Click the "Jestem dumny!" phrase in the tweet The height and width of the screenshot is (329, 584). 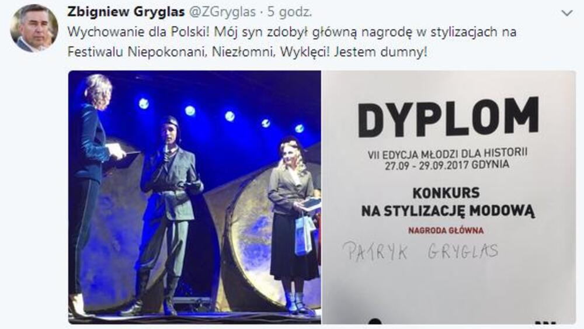pyautogui.click(x=380, y=52)
